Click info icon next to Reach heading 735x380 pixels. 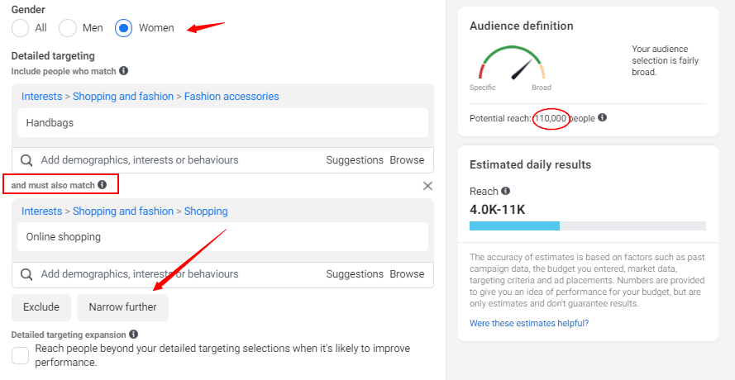pos(505,191)
